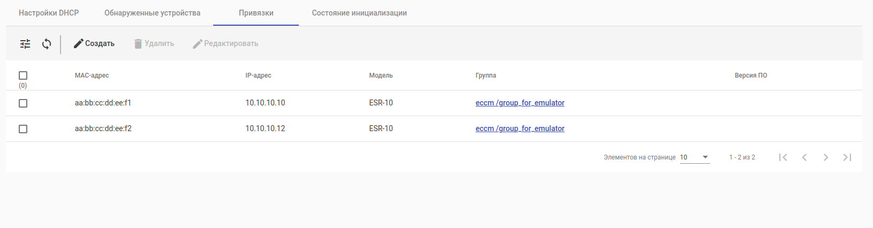
Task: Open the table filter settings icon
Action: click(25, 44)
